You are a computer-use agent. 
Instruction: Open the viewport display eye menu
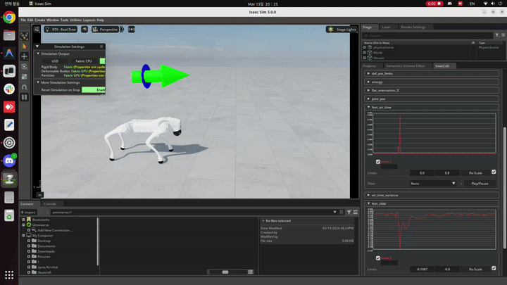coord(84,30)
